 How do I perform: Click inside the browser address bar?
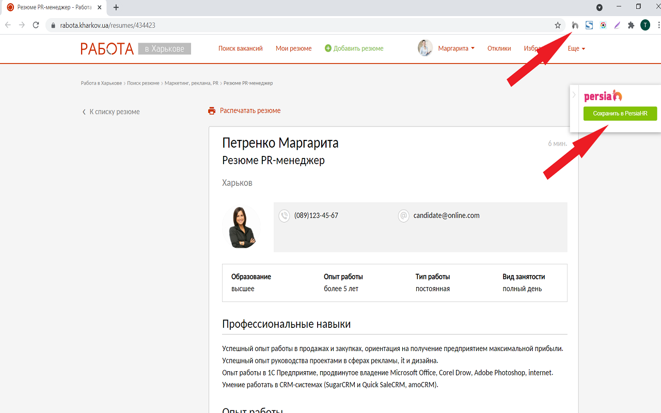pos(155,24)
